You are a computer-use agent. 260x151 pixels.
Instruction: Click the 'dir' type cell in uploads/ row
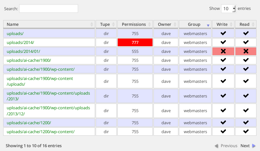(106, 33)
